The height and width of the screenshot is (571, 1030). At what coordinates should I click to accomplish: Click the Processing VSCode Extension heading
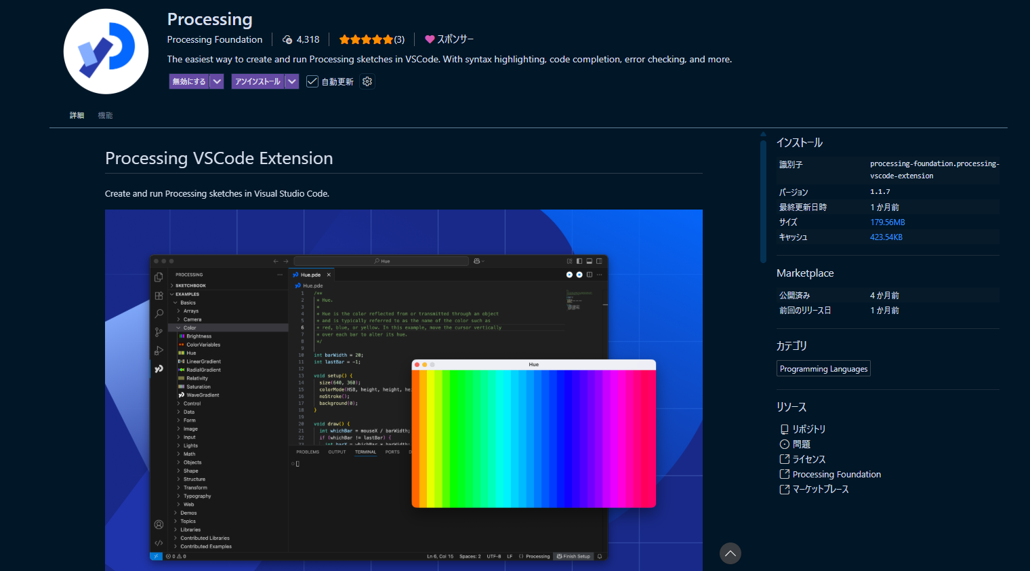click(x=219, y=158)
